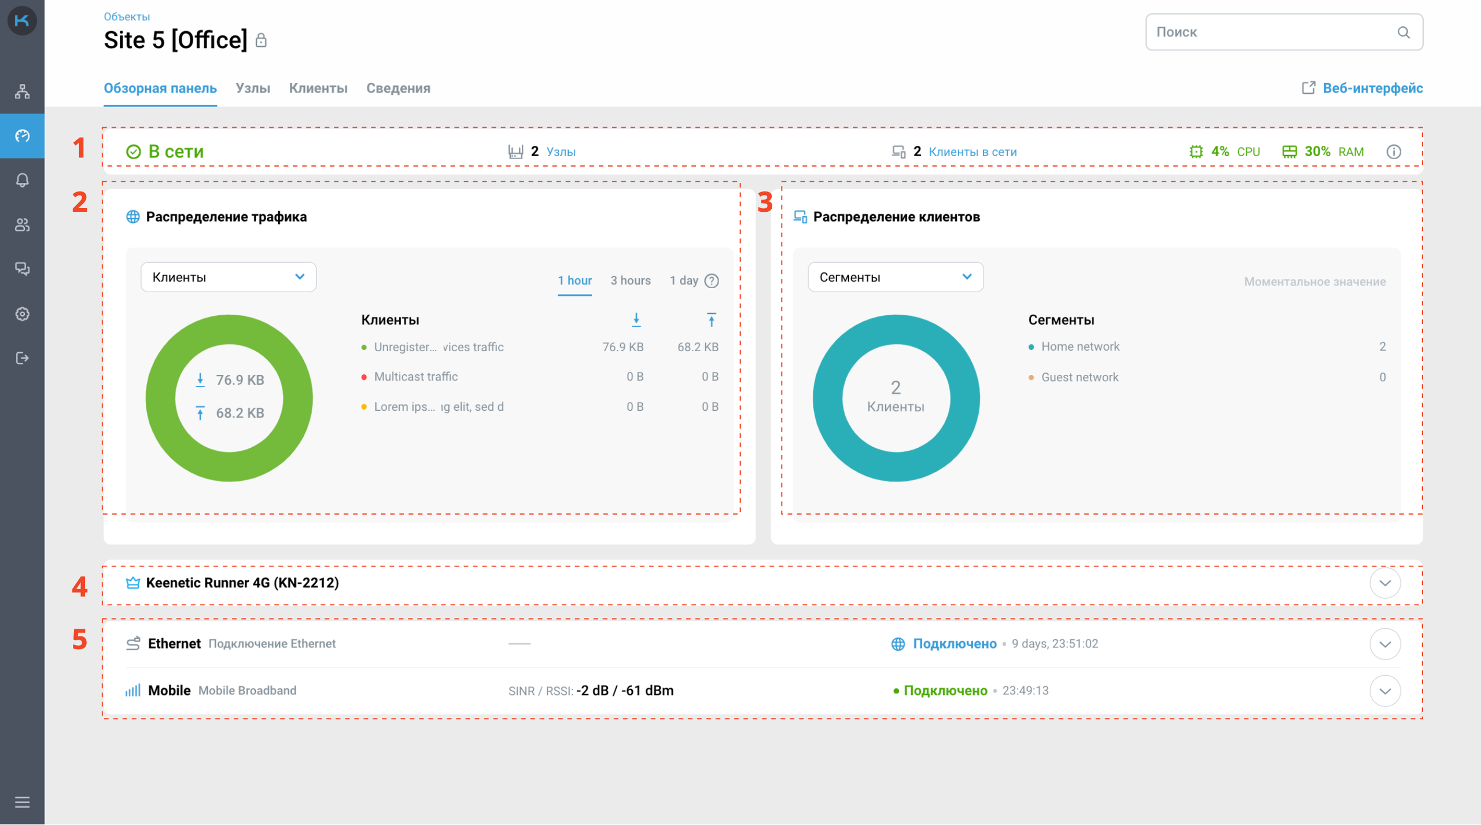Open the Клиенты traffic dropdown
Viewport: 1481px width, 825px height.
(x=229, y=277)
